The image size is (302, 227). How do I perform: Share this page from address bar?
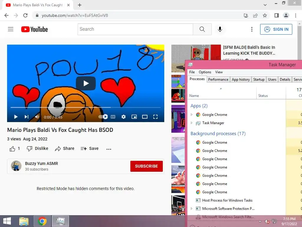point(255,15)
